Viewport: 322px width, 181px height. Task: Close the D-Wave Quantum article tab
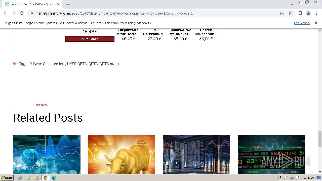[x=58, y=4]
